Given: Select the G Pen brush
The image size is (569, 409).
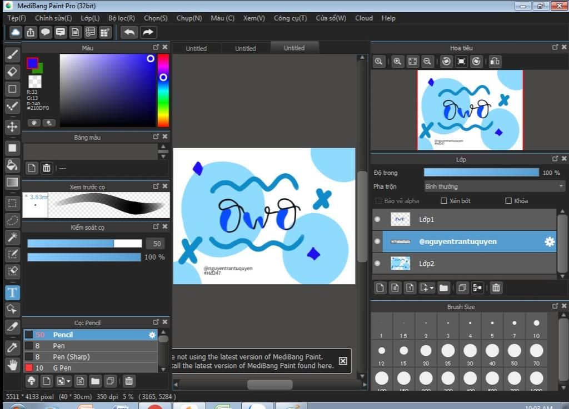Looking at the screenshot, I should coord(91,368).
